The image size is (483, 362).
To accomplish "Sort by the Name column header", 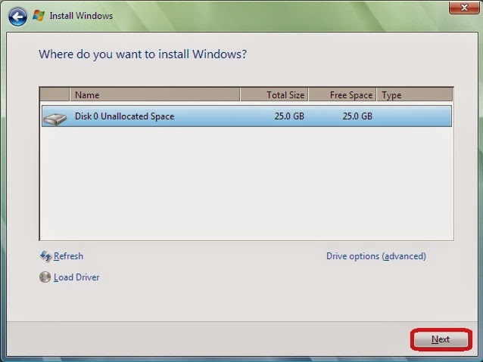I will (x=155, y=94).
